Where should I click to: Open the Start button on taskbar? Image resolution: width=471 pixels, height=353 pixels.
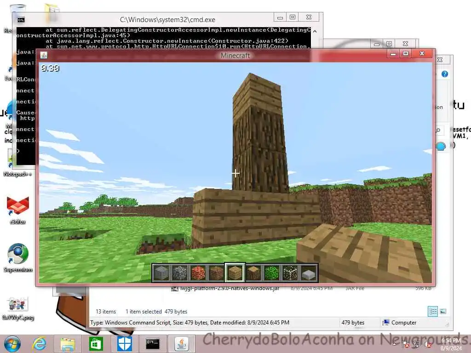12,344
